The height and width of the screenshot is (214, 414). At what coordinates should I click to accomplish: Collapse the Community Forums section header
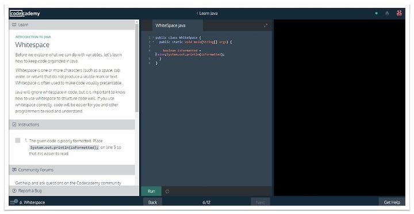(72, 170)
